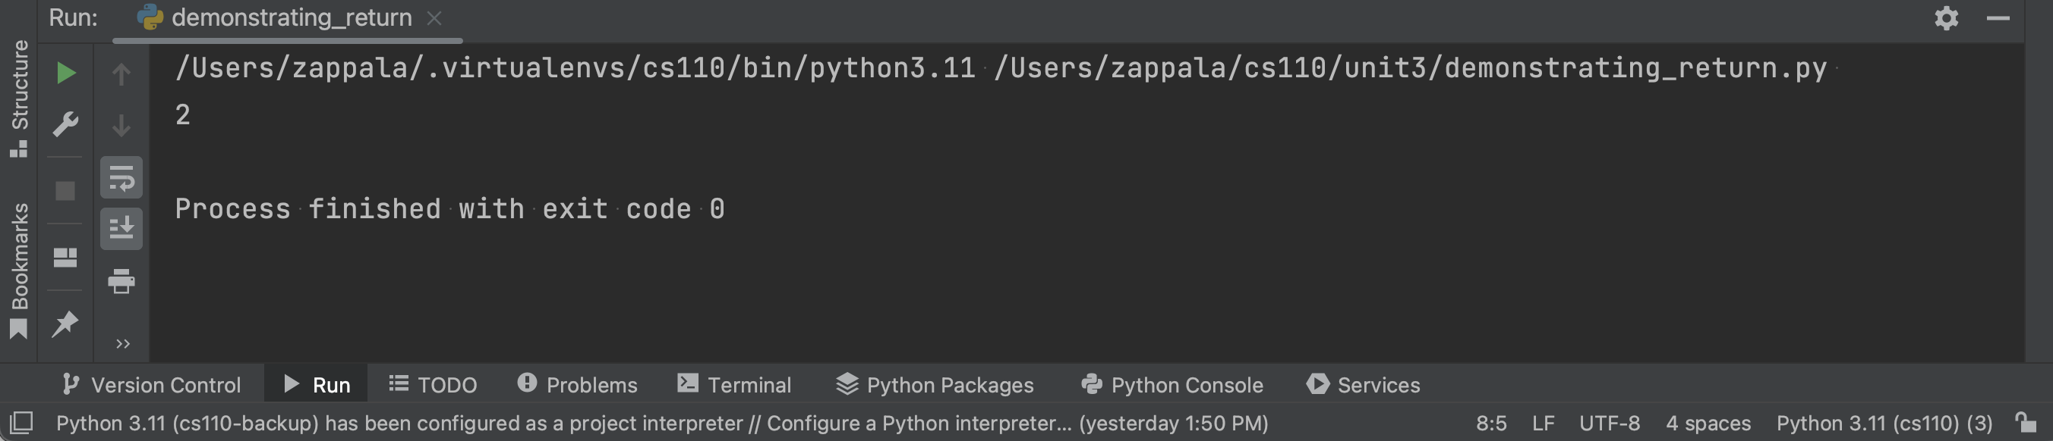The width and height of the screenshot is (2053, 441).
Task: Expand more toolbar actions chevron
Action: click(123, 344)
